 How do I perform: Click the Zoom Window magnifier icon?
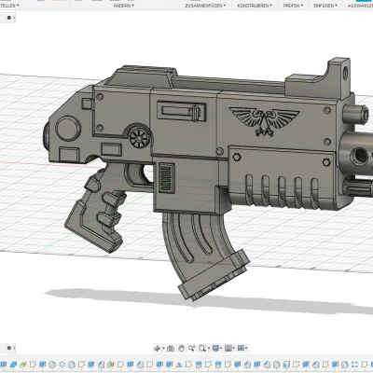[x=202, y=348]
